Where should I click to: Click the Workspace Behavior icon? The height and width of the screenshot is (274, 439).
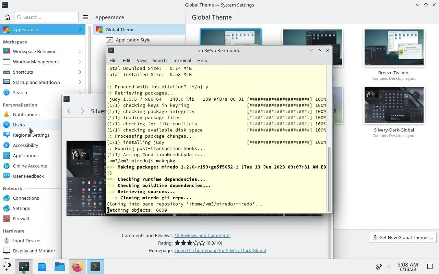click(x=7, y=51)
